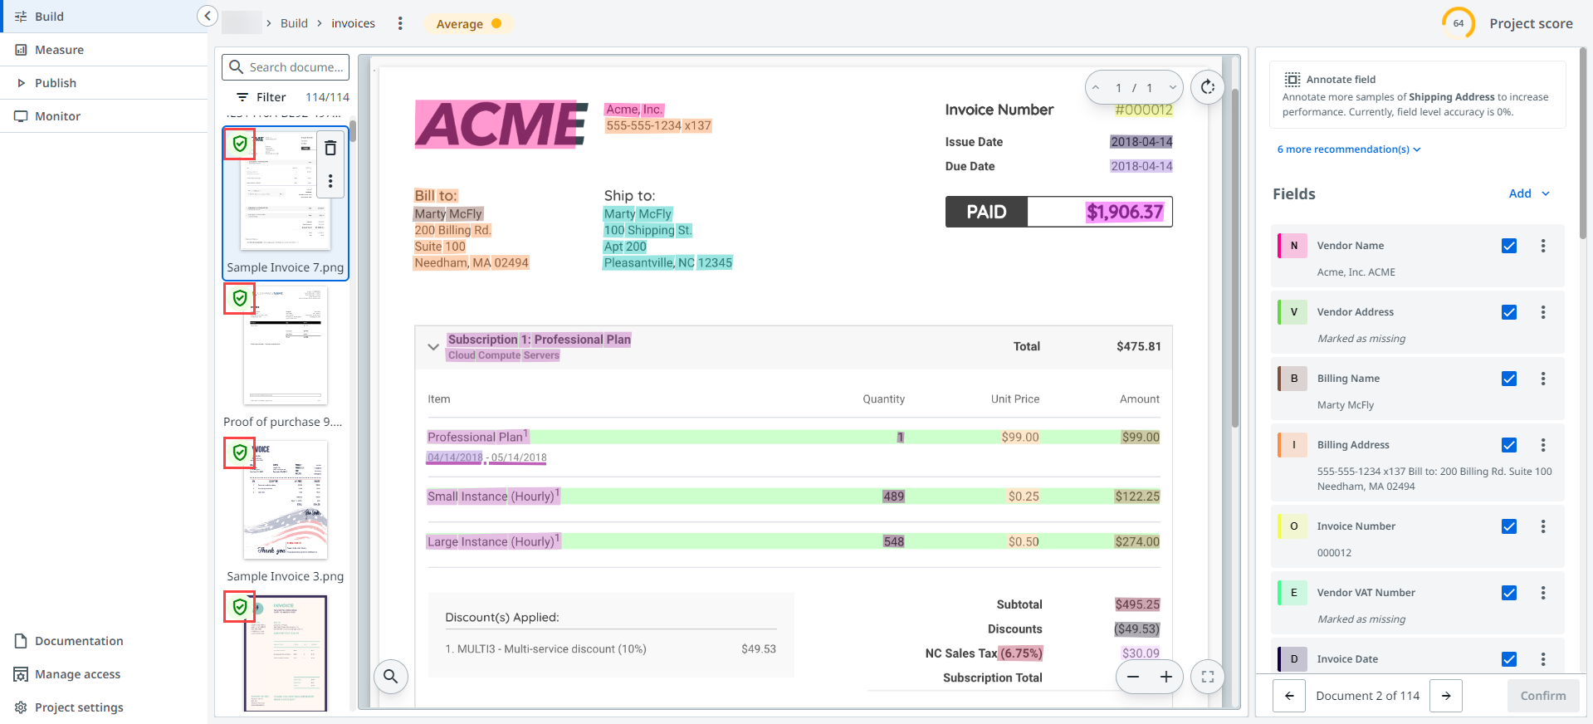
Task: Open the Project score indicator
Action: point(1458,23)
